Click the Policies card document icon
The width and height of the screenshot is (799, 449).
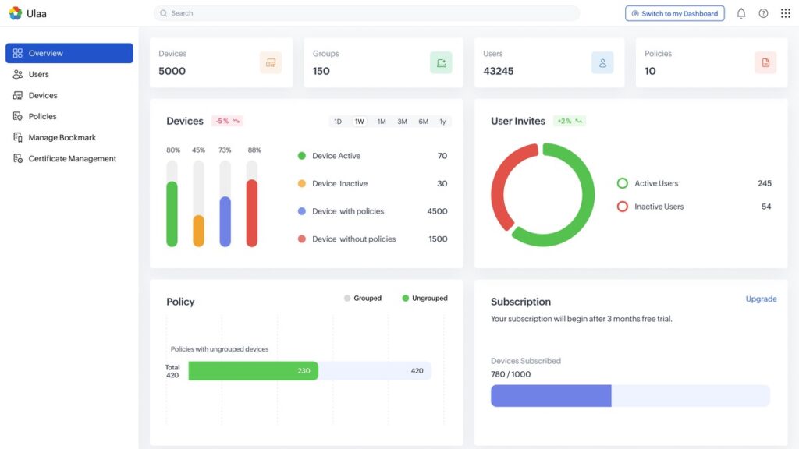click(x=765, y=63)
